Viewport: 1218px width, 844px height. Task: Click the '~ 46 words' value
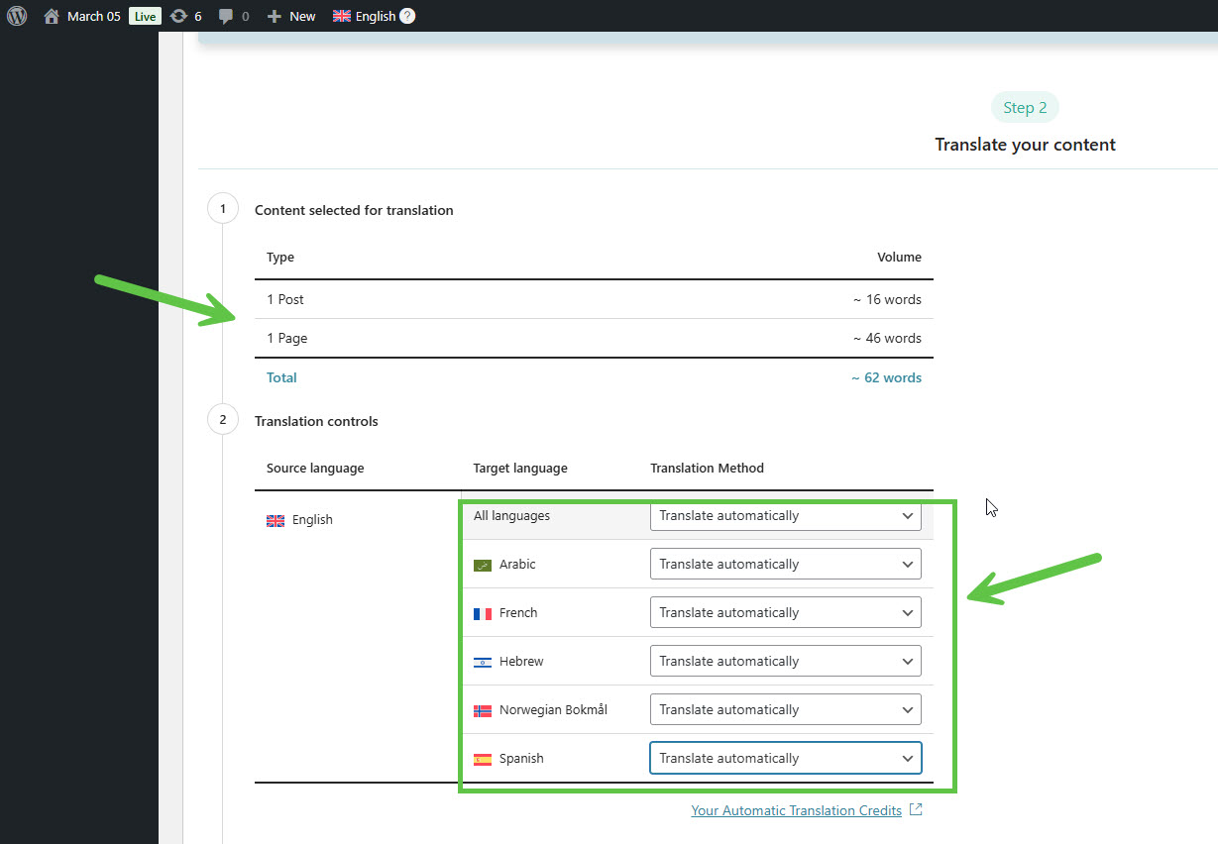point(888,338)
